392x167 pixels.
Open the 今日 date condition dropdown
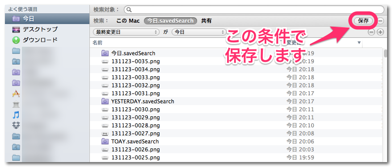tap(199, 32)
